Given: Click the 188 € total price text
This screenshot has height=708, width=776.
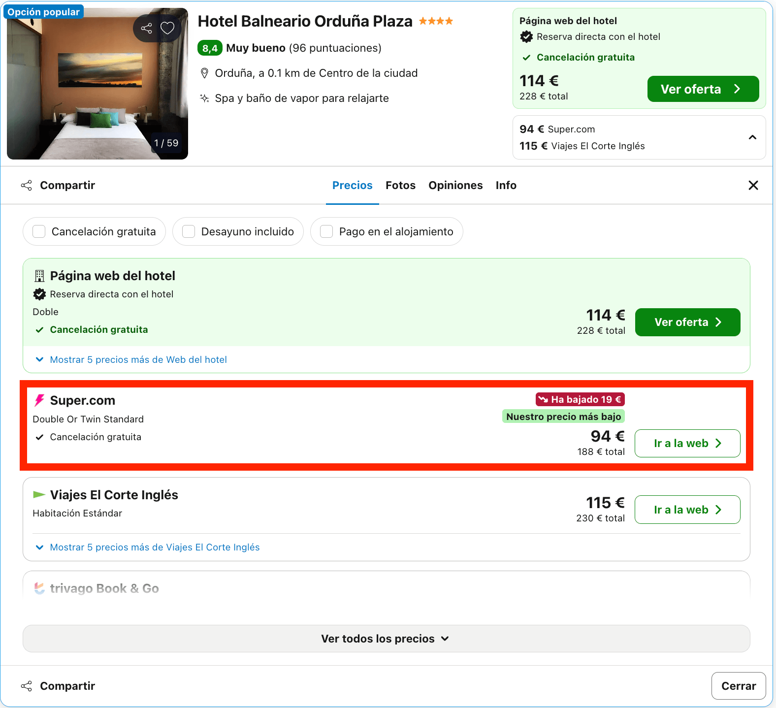Looking at the screenshot, I should tap(601, 452).
